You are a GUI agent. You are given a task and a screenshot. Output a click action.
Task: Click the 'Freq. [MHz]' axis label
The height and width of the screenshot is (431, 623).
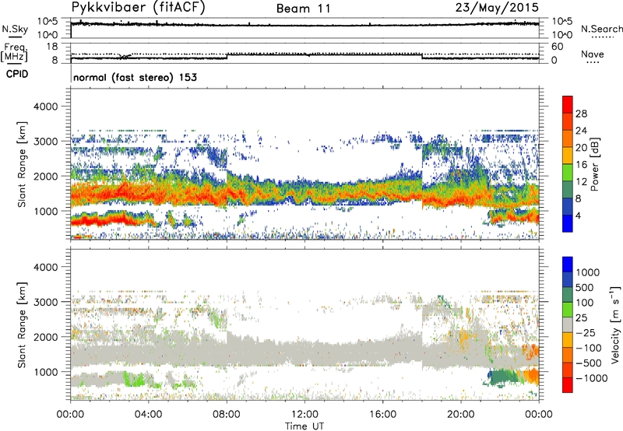[x=14, y=53]
